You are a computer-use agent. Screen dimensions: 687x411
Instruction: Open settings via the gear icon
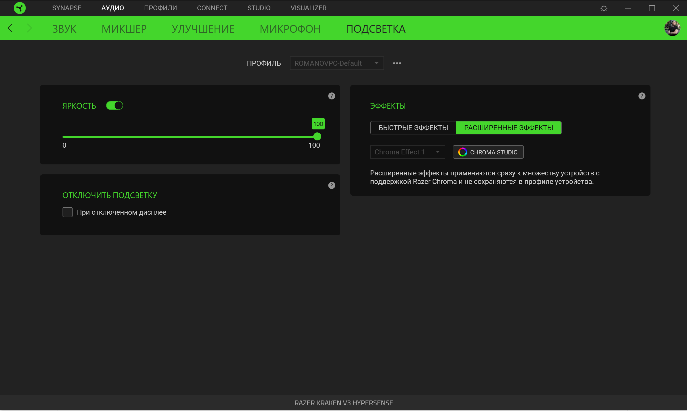click(x=603, y=8)
